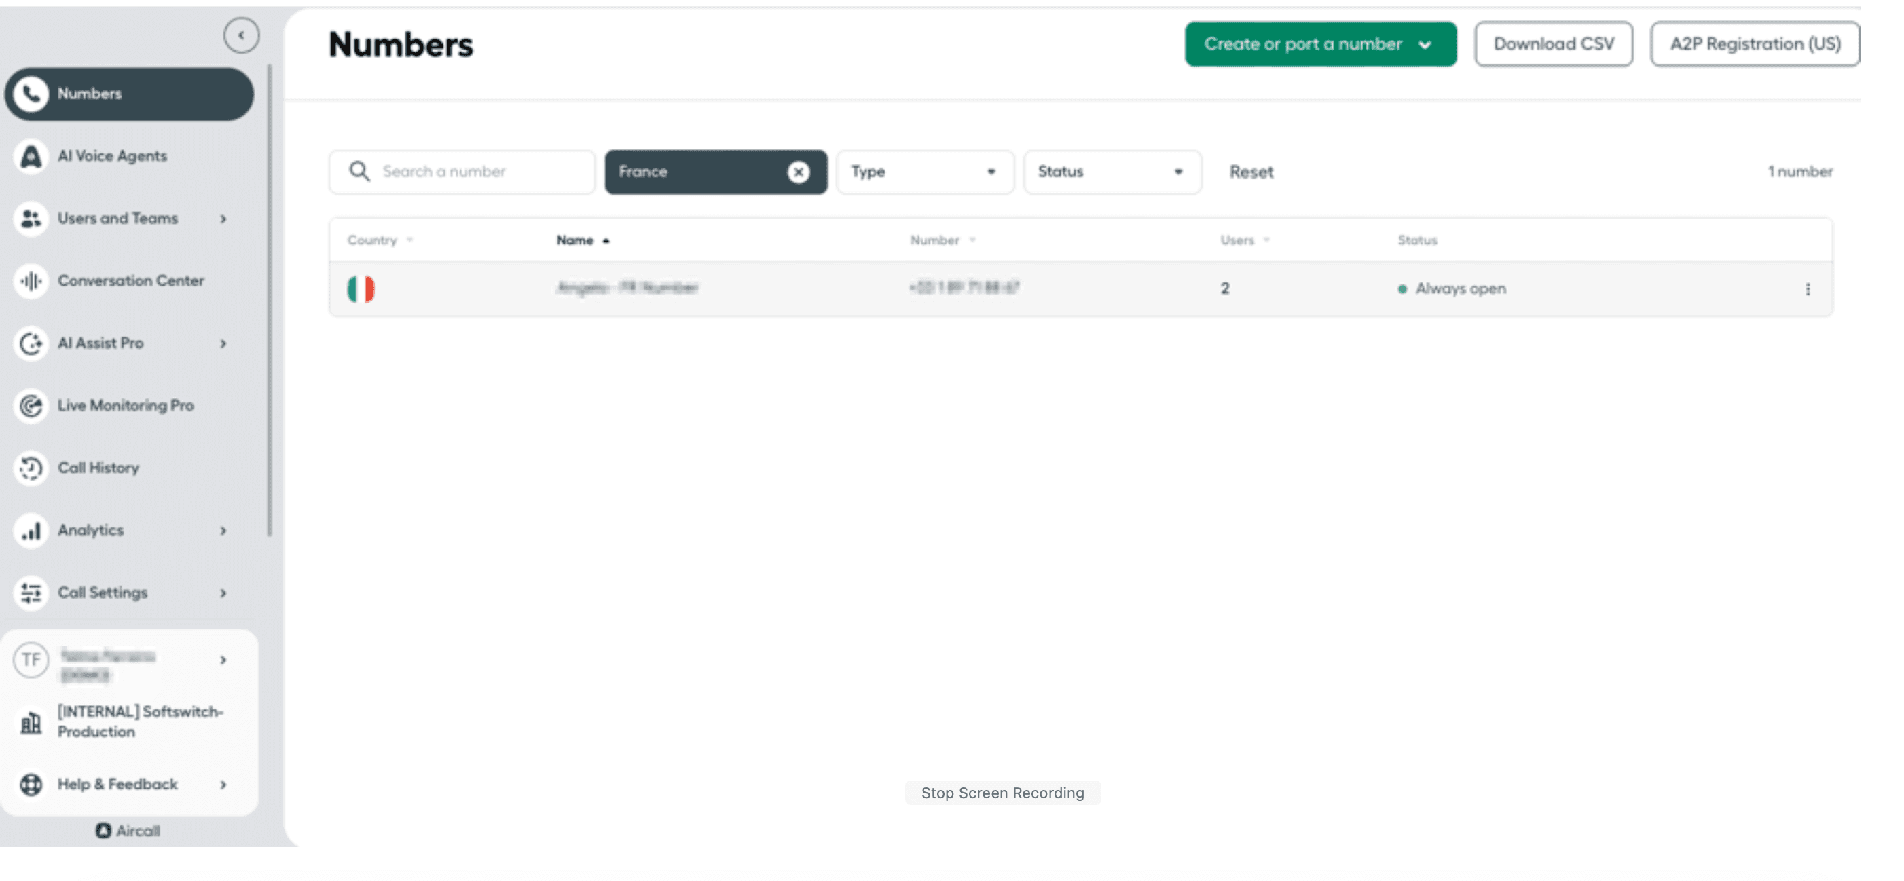This screenshot has width=1904, height=881.
Task: Open the Conversation Center page
Action: point(130,281)
